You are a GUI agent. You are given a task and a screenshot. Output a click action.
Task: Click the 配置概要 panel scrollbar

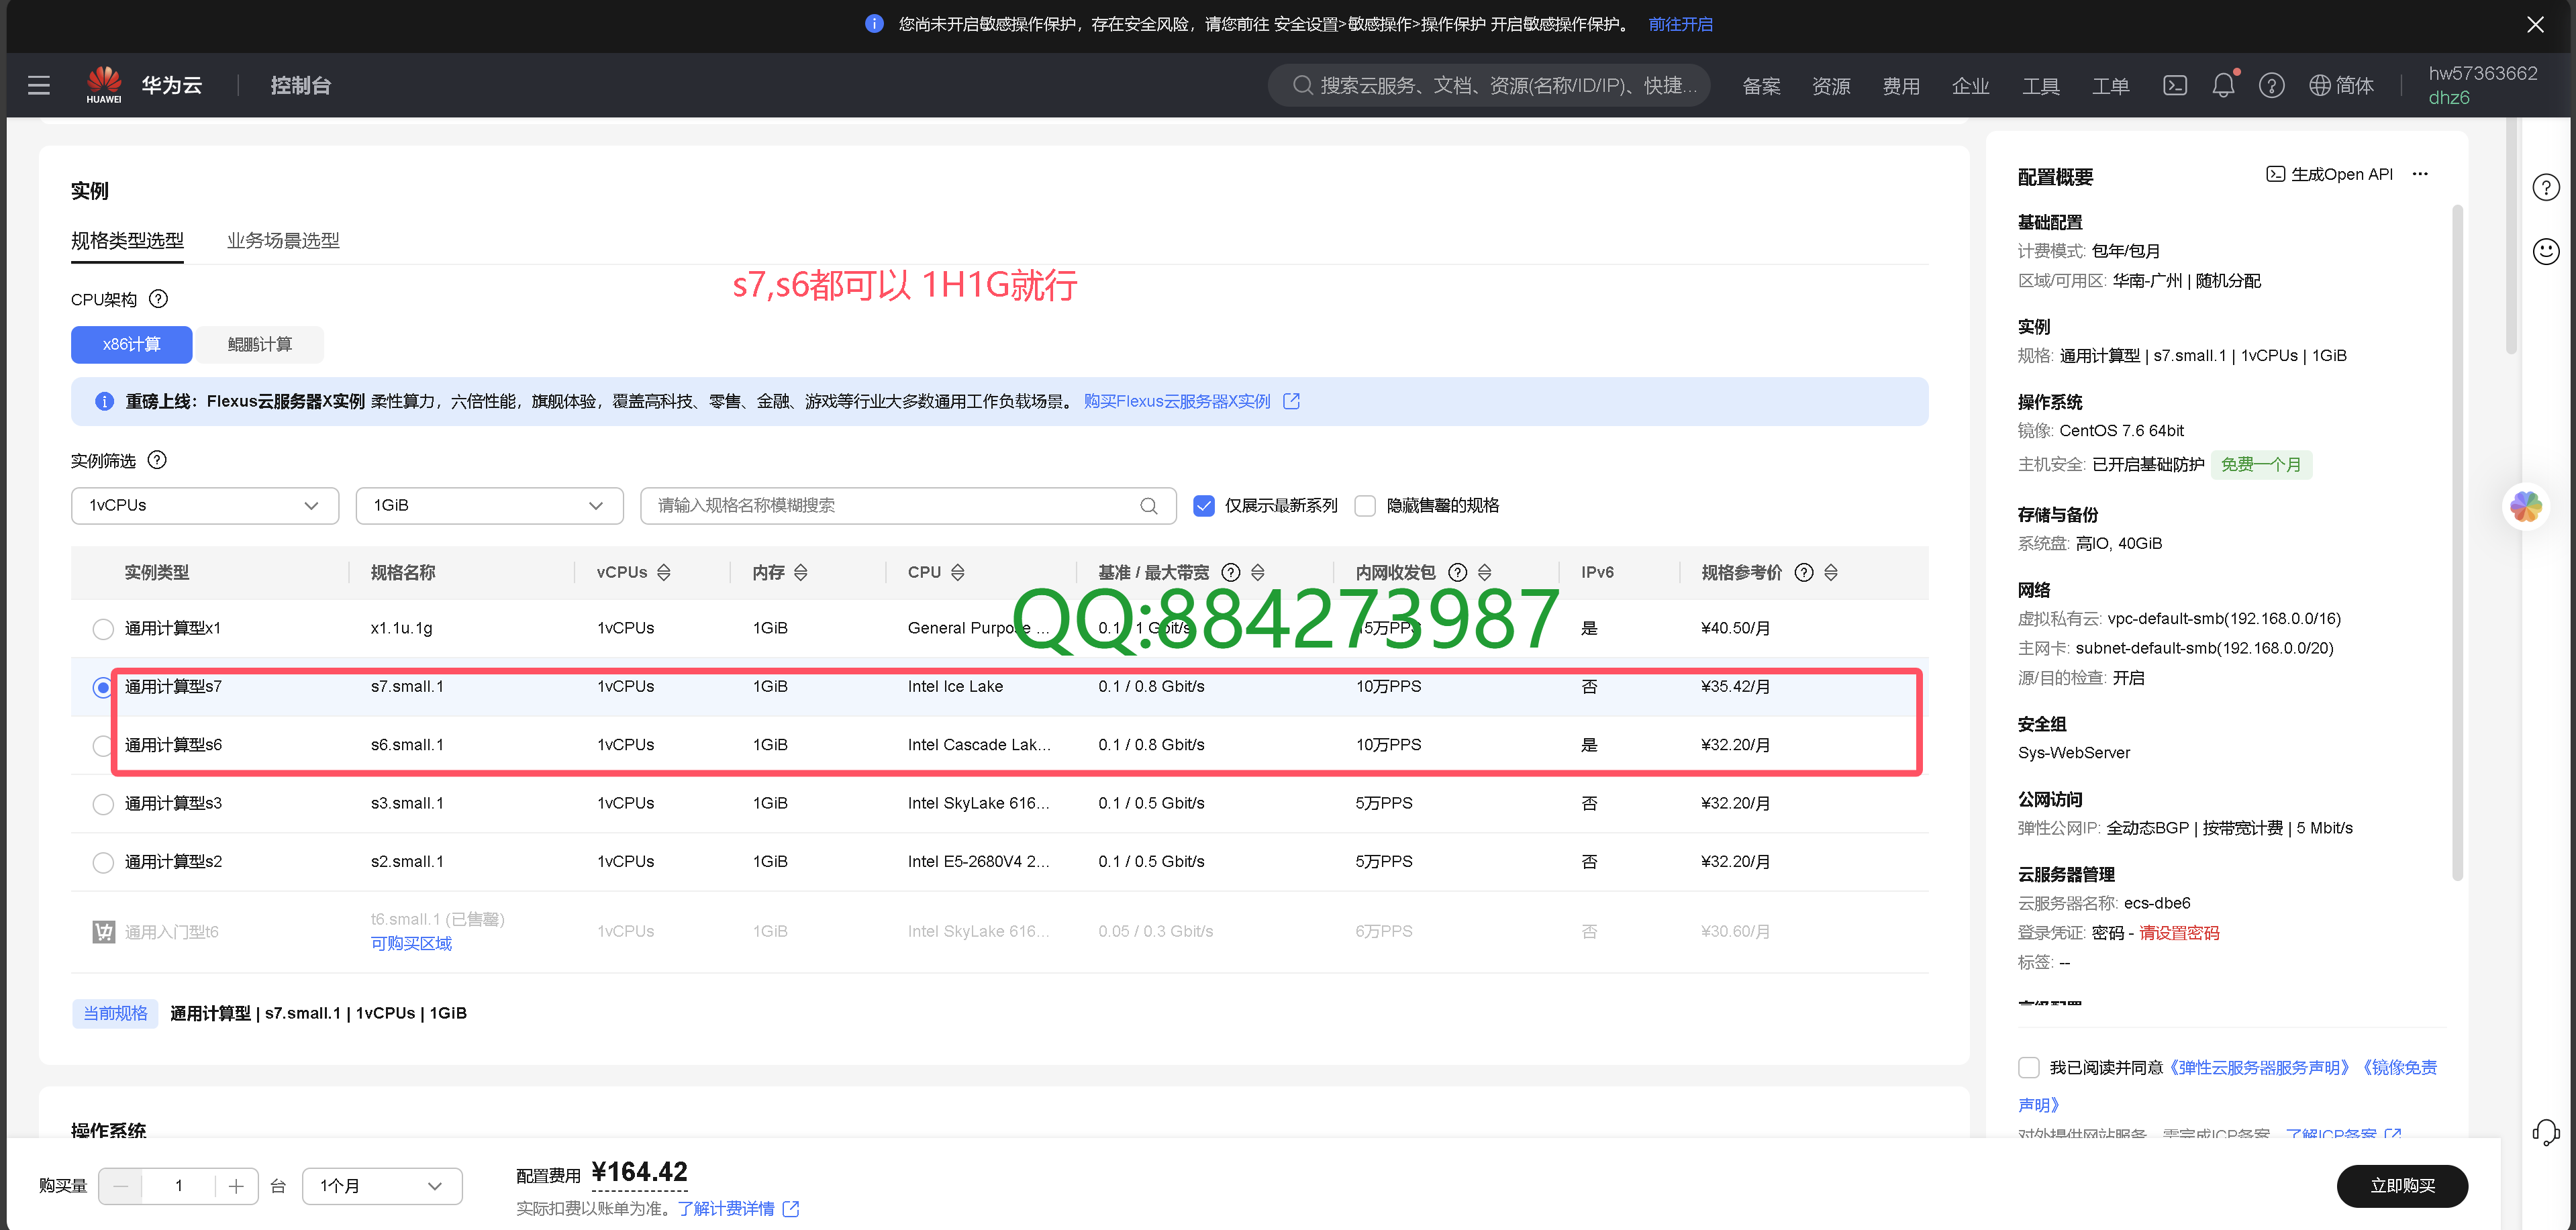(x=2457, y=542)
